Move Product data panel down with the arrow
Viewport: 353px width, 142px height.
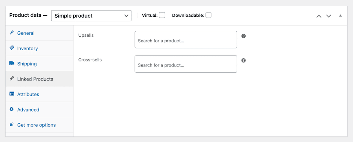329,16
